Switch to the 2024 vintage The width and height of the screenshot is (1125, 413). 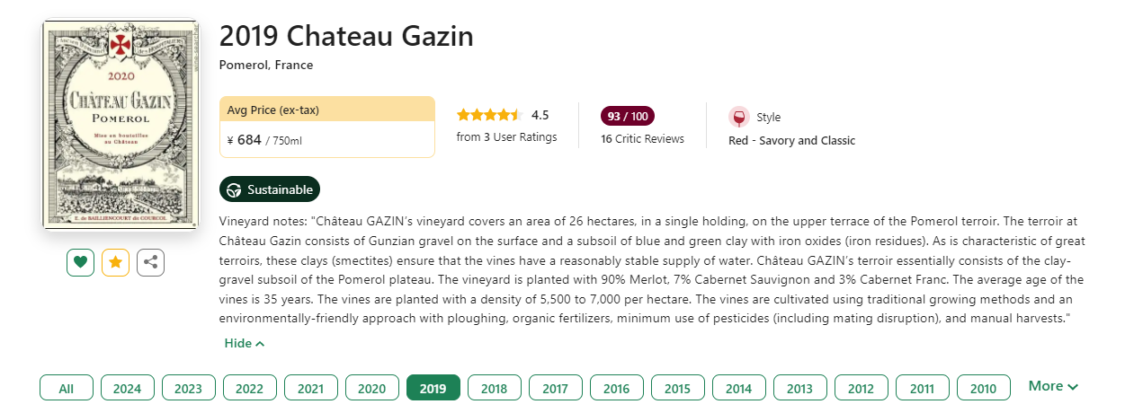point(128,388)
